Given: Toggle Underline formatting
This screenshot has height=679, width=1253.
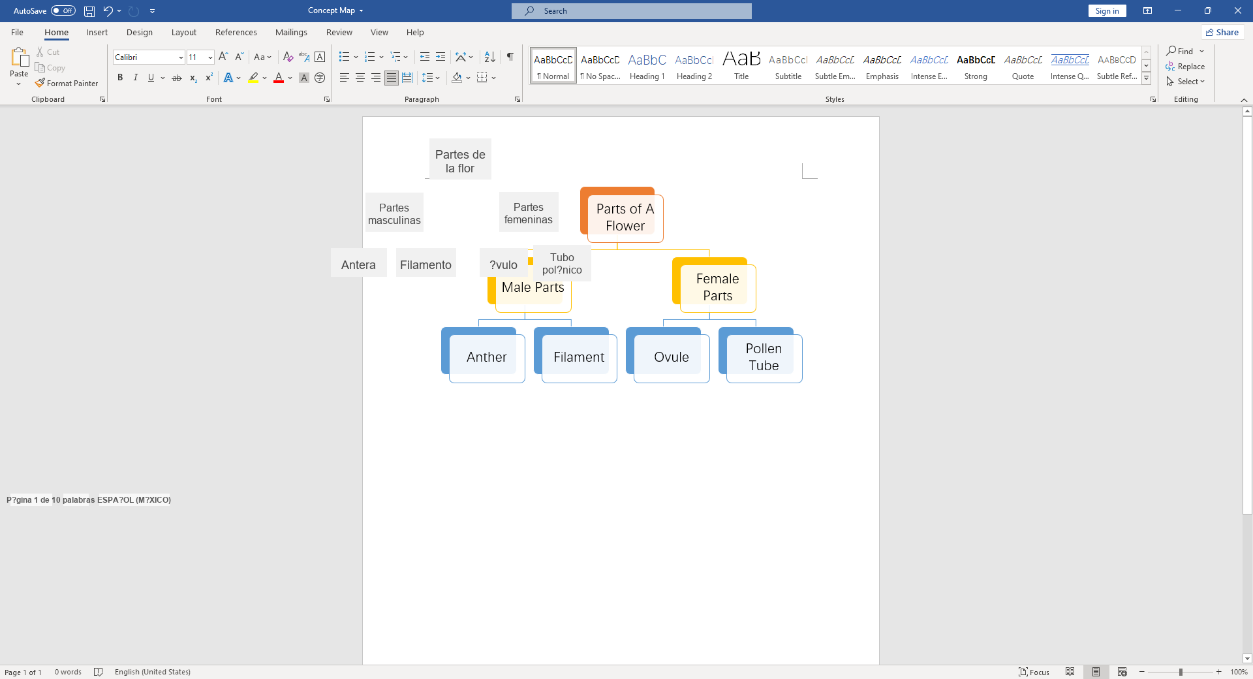Looking at the screenshot, I should point(151,78).
